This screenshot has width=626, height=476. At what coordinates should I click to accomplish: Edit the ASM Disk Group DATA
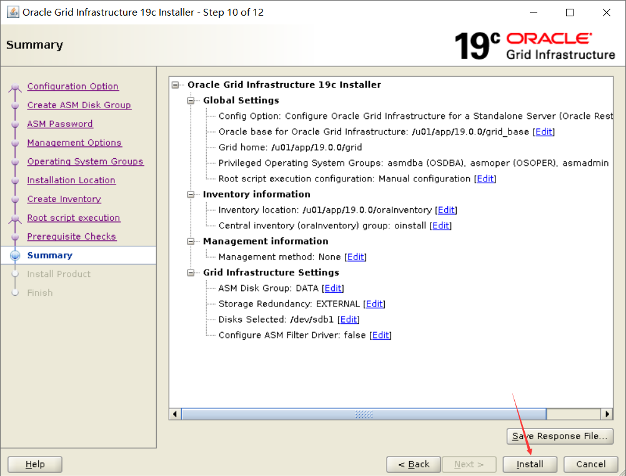(x=333, y=288)
